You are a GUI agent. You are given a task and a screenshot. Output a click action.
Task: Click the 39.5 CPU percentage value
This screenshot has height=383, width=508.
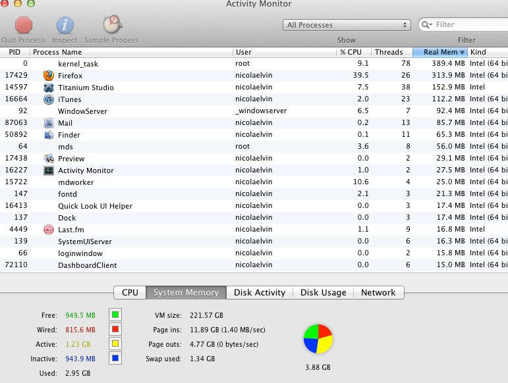coord(360,76)
